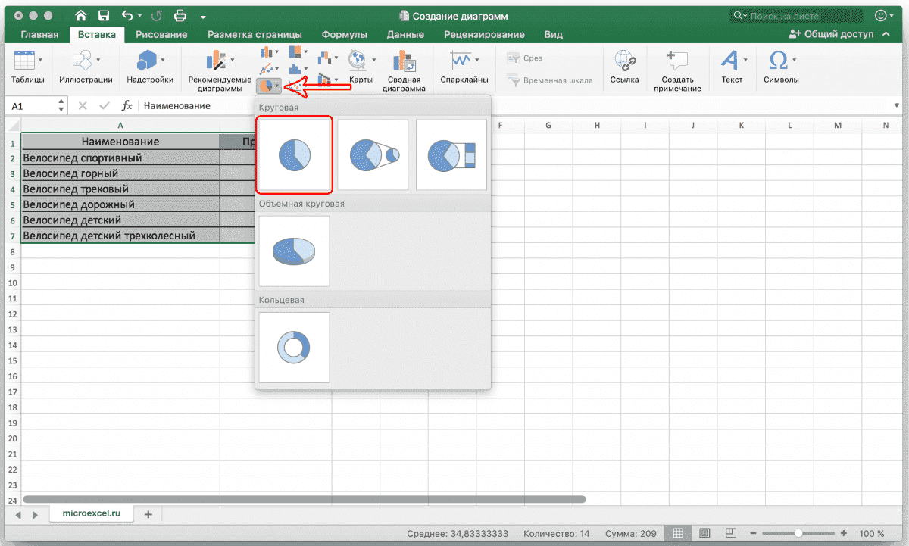Choose the bar-of-pie chart option

click(451, 154)
